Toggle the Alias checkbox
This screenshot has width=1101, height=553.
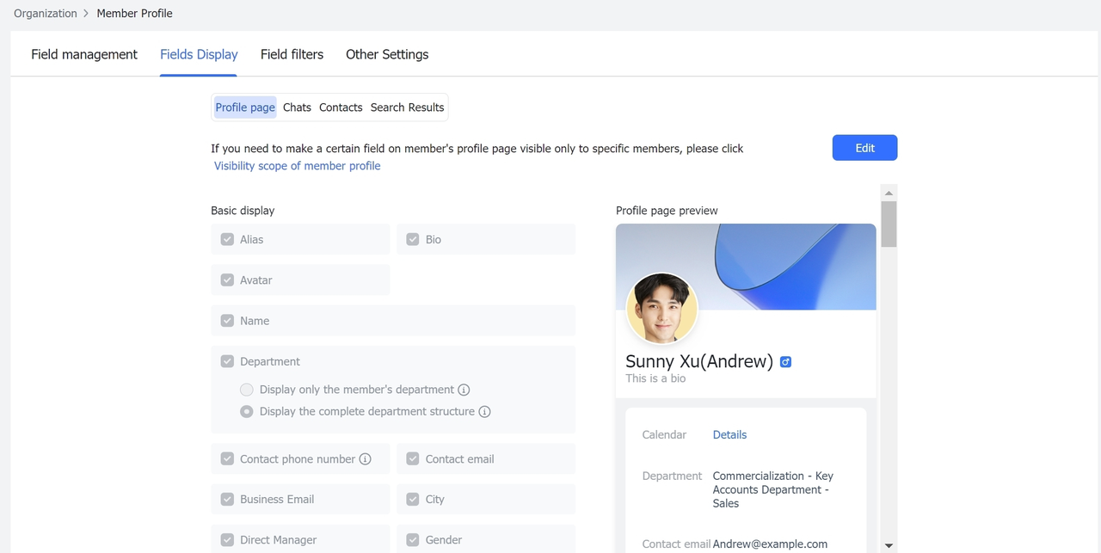coord(227,240)
